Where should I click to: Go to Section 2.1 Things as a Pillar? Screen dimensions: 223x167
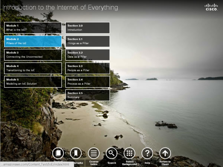click(88, 41)
